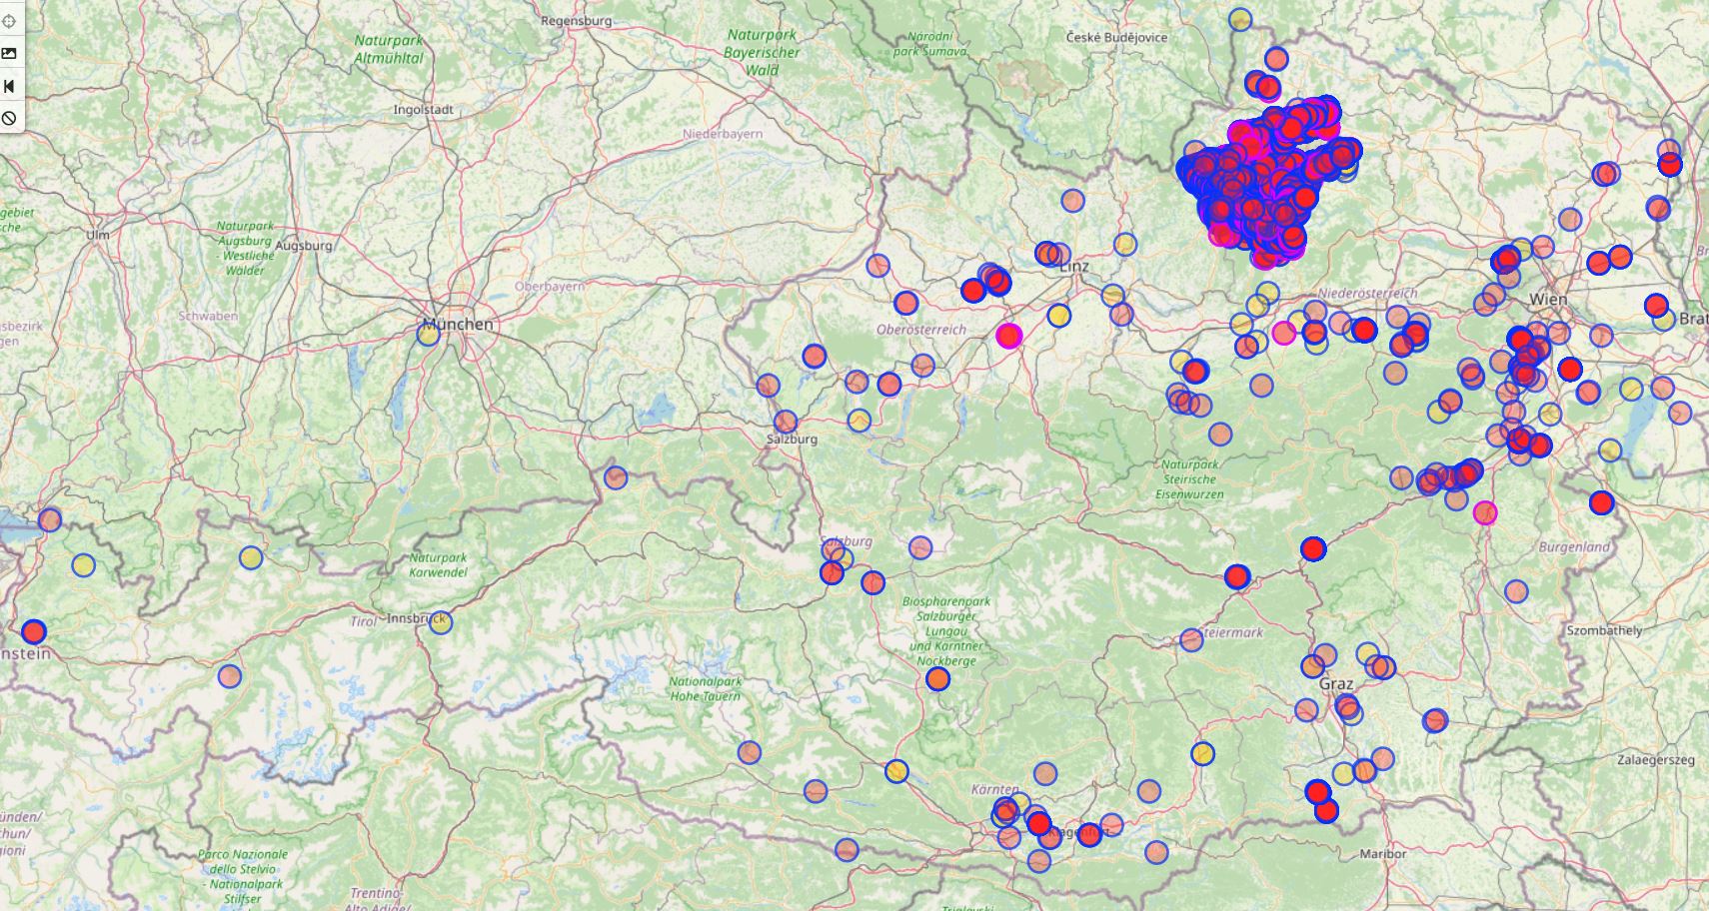Screen dimensions: 1709x911
Task: Click the Ulm city label
Action: [x=98, y=235]
